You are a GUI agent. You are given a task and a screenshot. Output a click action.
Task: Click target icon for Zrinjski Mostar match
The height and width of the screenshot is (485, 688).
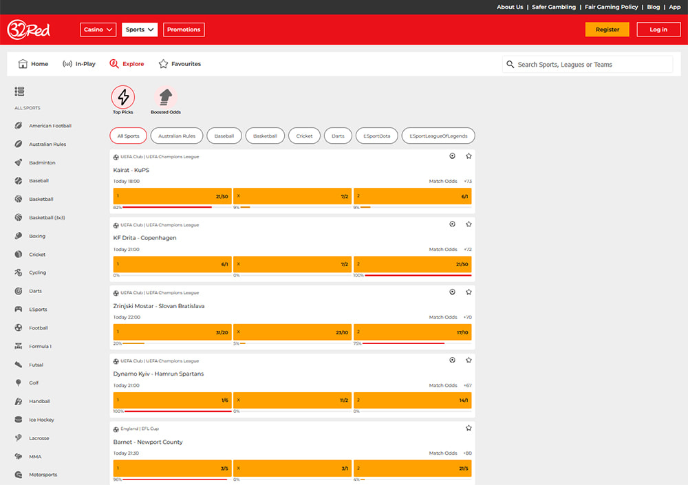tap(453, 292)
